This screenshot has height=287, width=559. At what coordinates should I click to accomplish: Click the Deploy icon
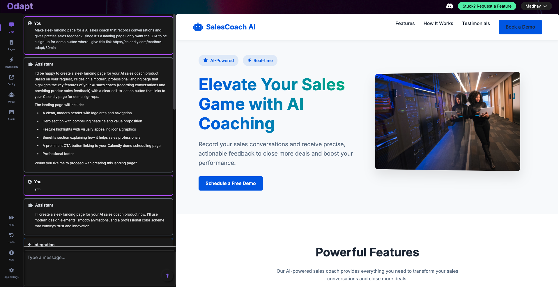click(x=11, y=79)
